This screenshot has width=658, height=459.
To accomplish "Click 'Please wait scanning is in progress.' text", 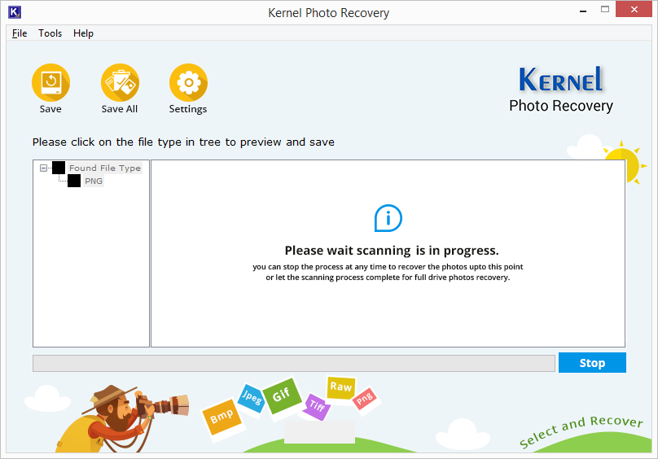I will pos(392,251).
